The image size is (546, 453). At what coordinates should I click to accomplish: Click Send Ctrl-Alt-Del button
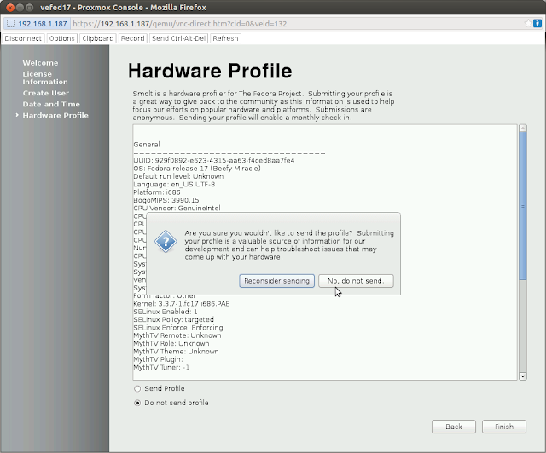pos(178,38)
